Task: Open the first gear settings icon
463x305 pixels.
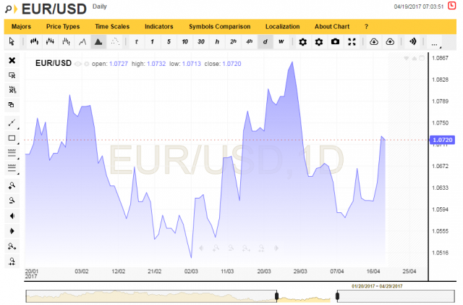Action: point(302,42)
